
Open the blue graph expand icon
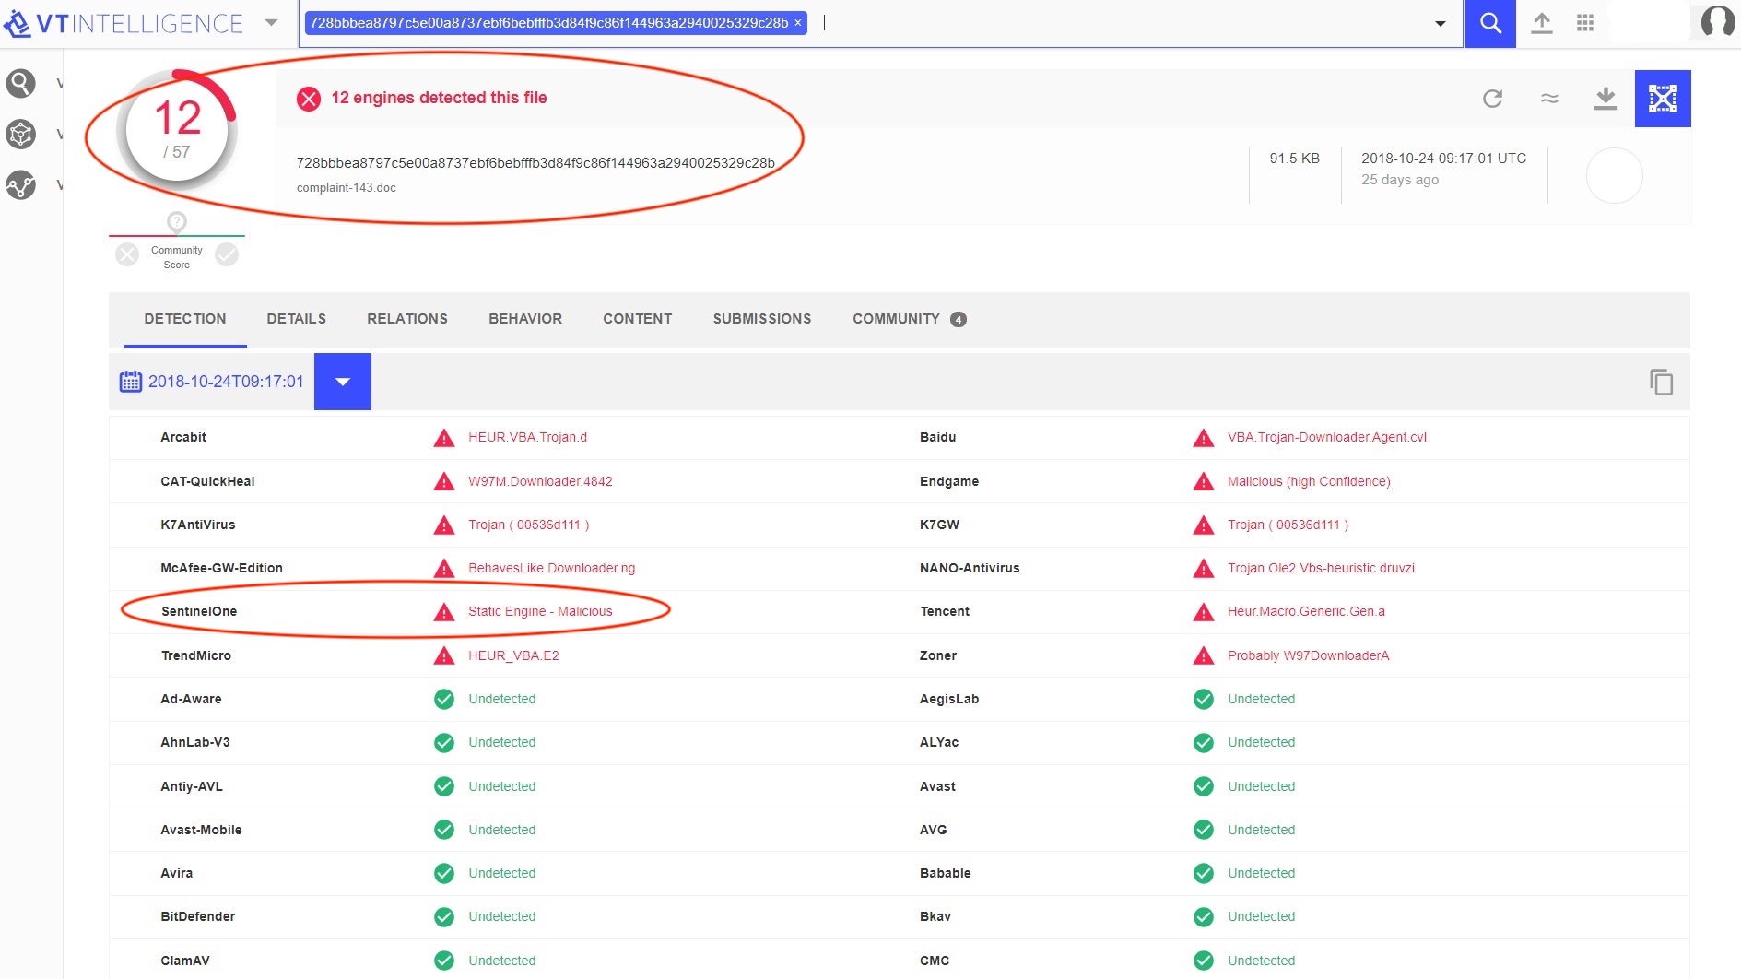(x=1663, y=99)
